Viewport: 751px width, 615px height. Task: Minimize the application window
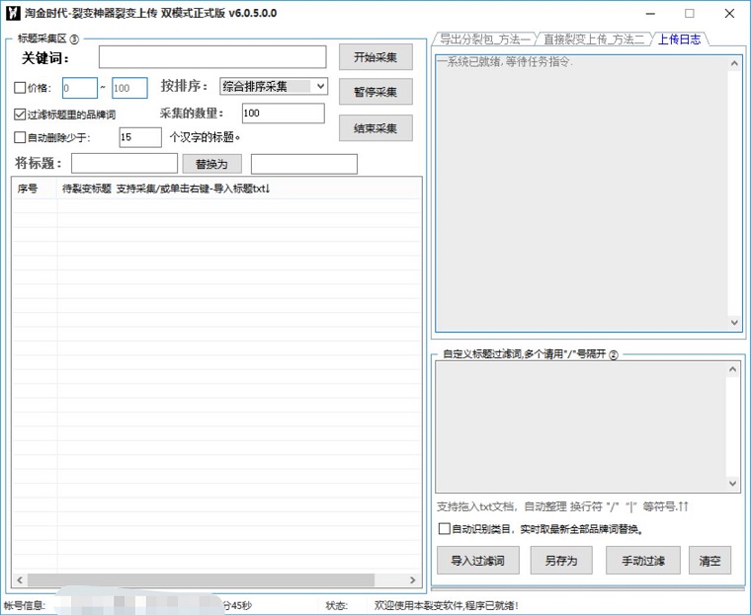pyautogui.click(x=650, y=14)
